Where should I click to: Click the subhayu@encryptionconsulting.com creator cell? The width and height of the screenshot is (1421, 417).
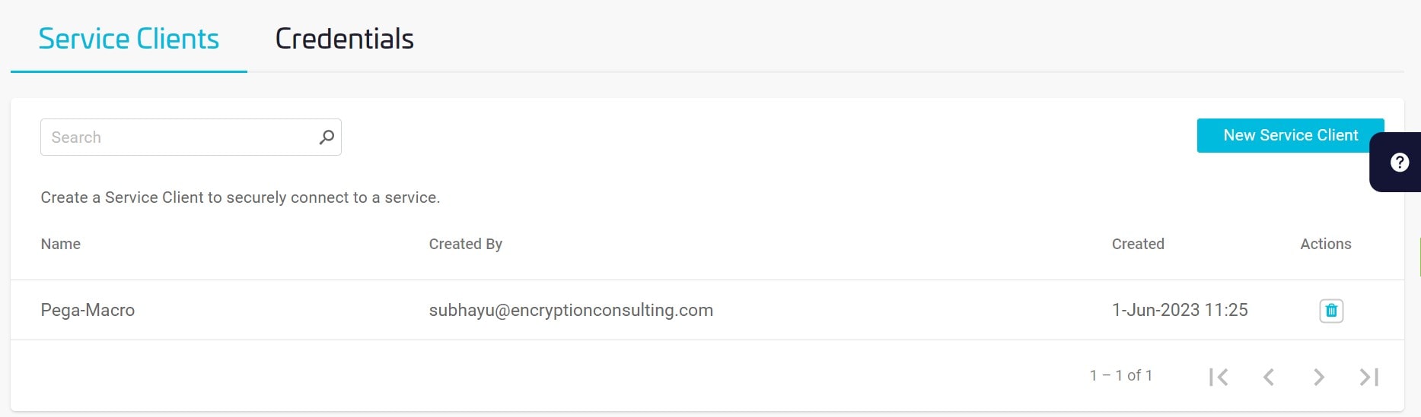(x=571, y=310)
